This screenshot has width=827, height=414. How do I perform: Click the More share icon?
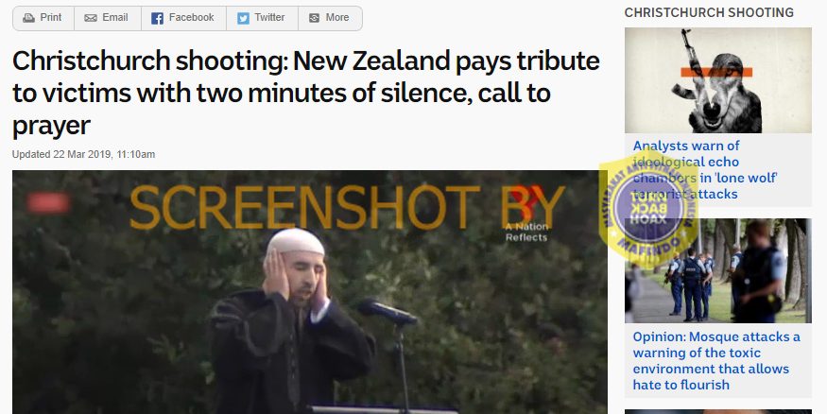point(315,18)
